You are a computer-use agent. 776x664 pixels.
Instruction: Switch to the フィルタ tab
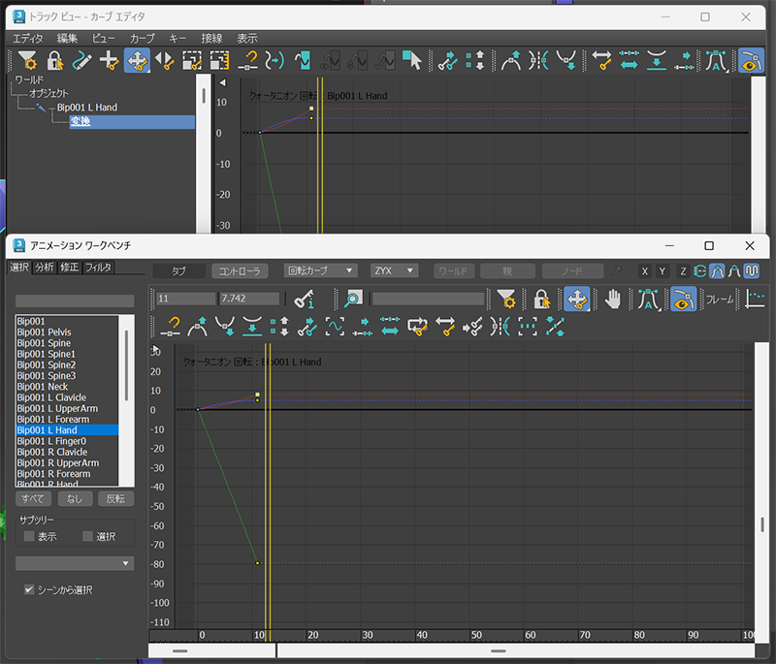tap(98, 268)
